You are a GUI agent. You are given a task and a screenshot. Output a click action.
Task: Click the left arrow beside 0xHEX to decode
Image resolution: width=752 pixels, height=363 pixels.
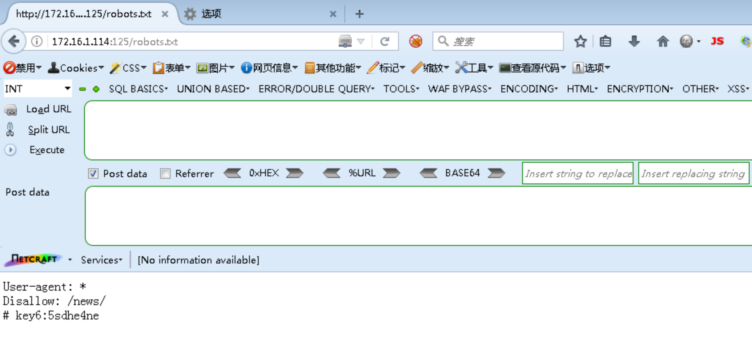click(232, 173)
